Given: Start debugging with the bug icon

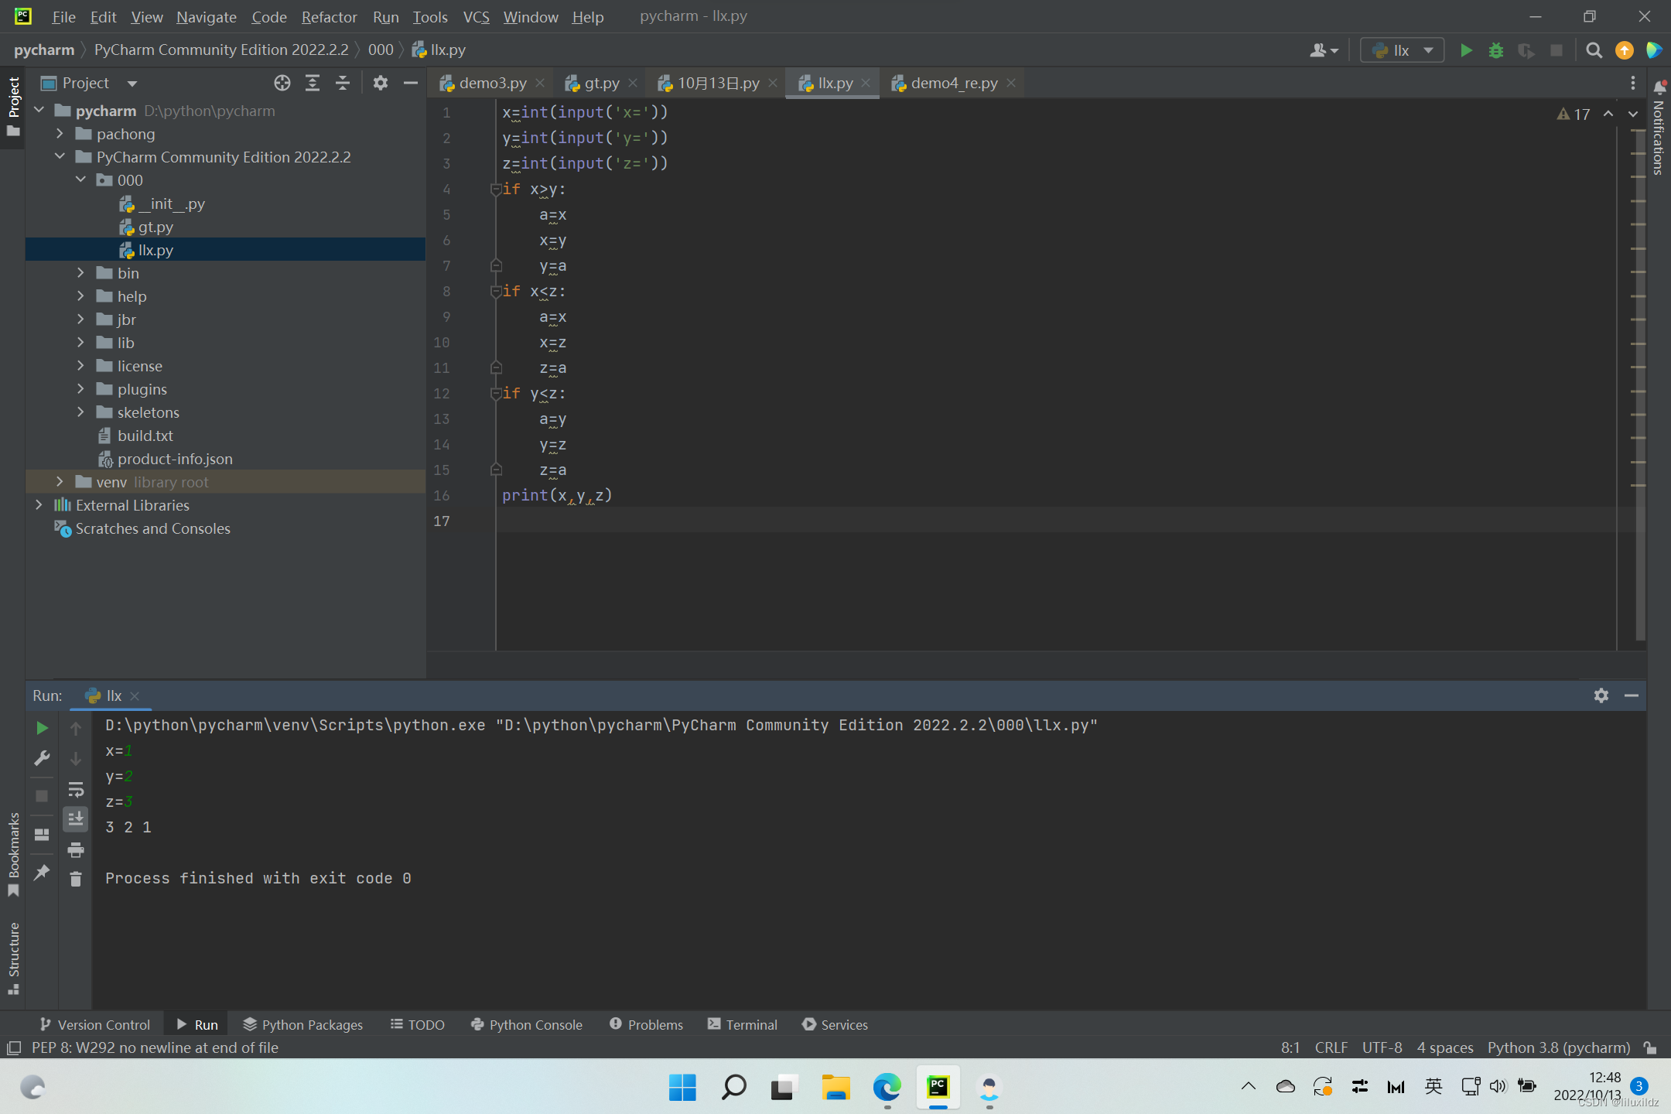Looking at the screenshot, I should [x=1495, y=50].
